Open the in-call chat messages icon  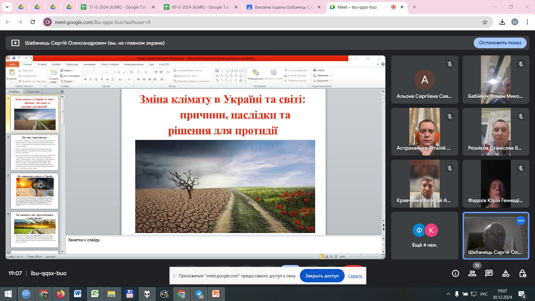489,273
